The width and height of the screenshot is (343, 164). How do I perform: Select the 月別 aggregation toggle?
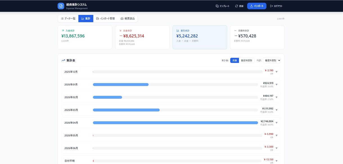click(234, 60)
